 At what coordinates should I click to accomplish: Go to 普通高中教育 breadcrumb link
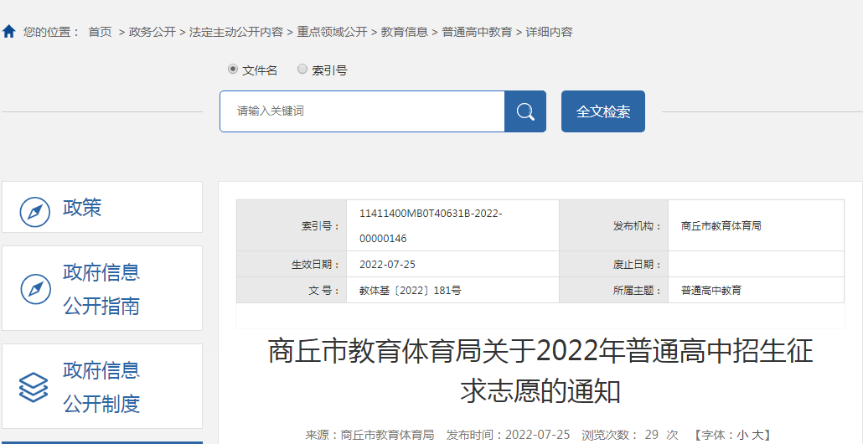pyautogui.click(x=477, y=32)
